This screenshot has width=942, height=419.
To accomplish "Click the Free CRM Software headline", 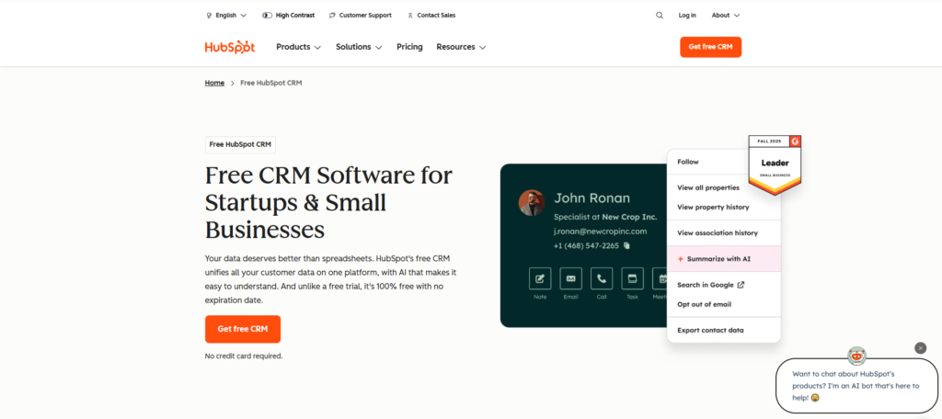I will point(328,203).
